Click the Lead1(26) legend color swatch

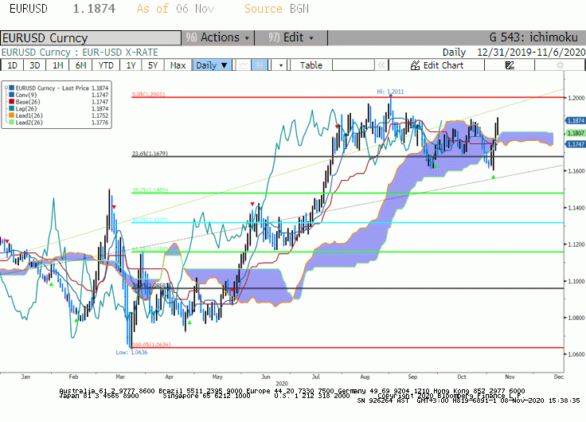(x=12, y=115)
